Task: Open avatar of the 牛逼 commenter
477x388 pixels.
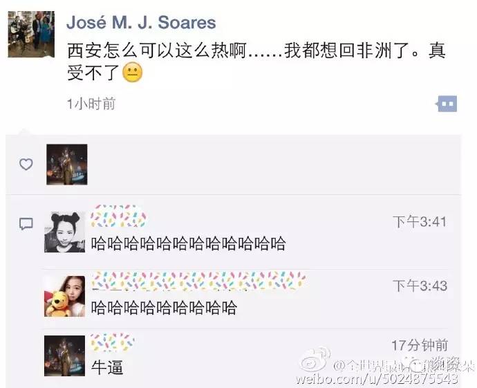Action: pos(65,355)
